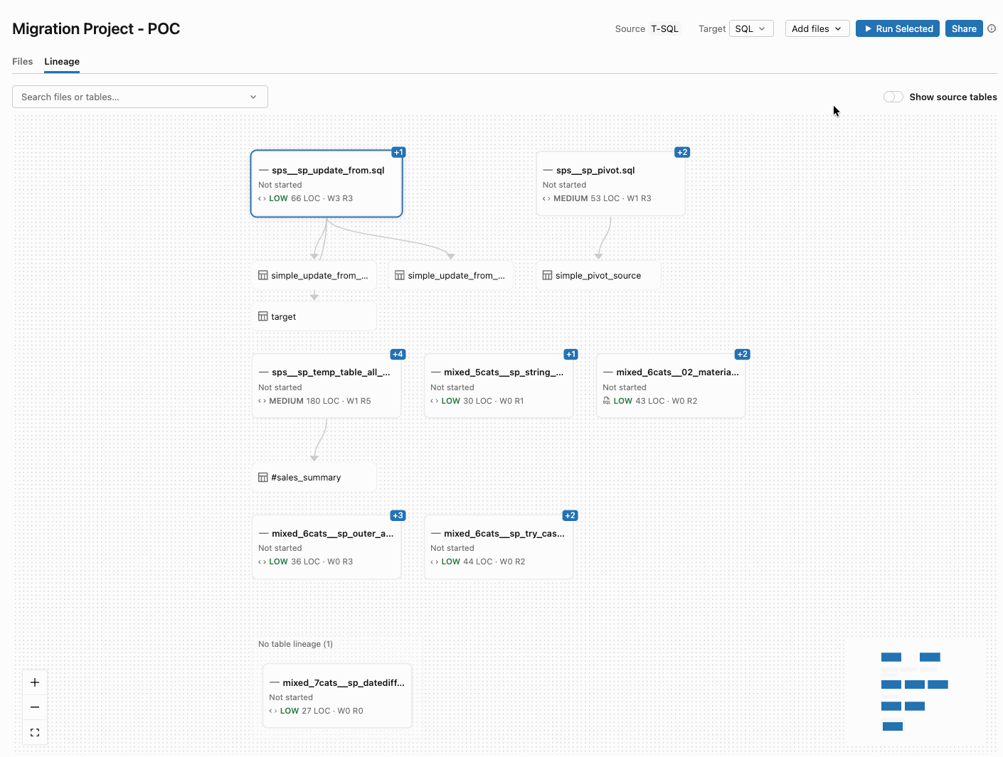Switch to the Files tab
The height and width of the screenshot is (757, 1003).
pos(23,61)
